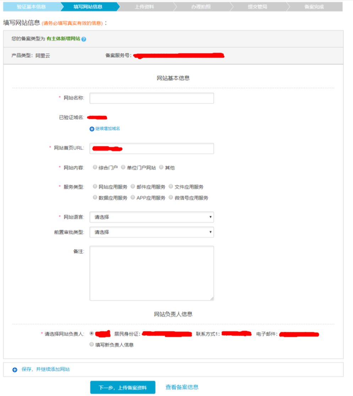Open the 备案完成 step tab
This screenshot has height=396, width=353.
(314, 7)
